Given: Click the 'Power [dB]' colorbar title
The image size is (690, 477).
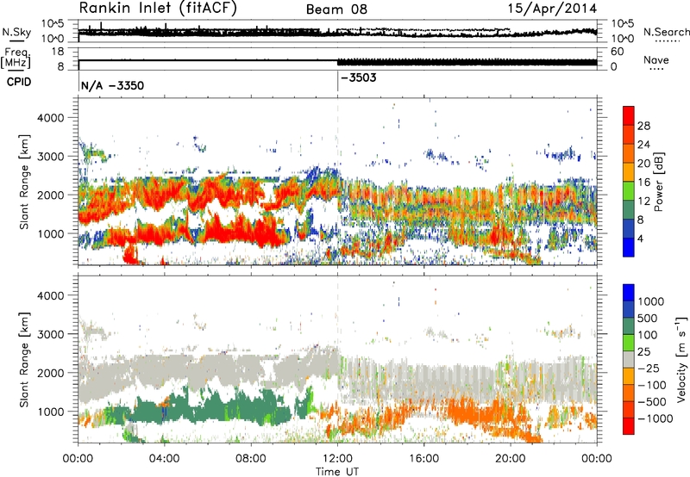Looking at the screenshot, I should [658, 182].
